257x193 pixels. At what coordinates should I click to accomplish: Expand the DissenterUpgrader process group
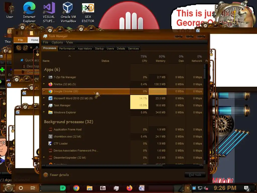[44, 157]
